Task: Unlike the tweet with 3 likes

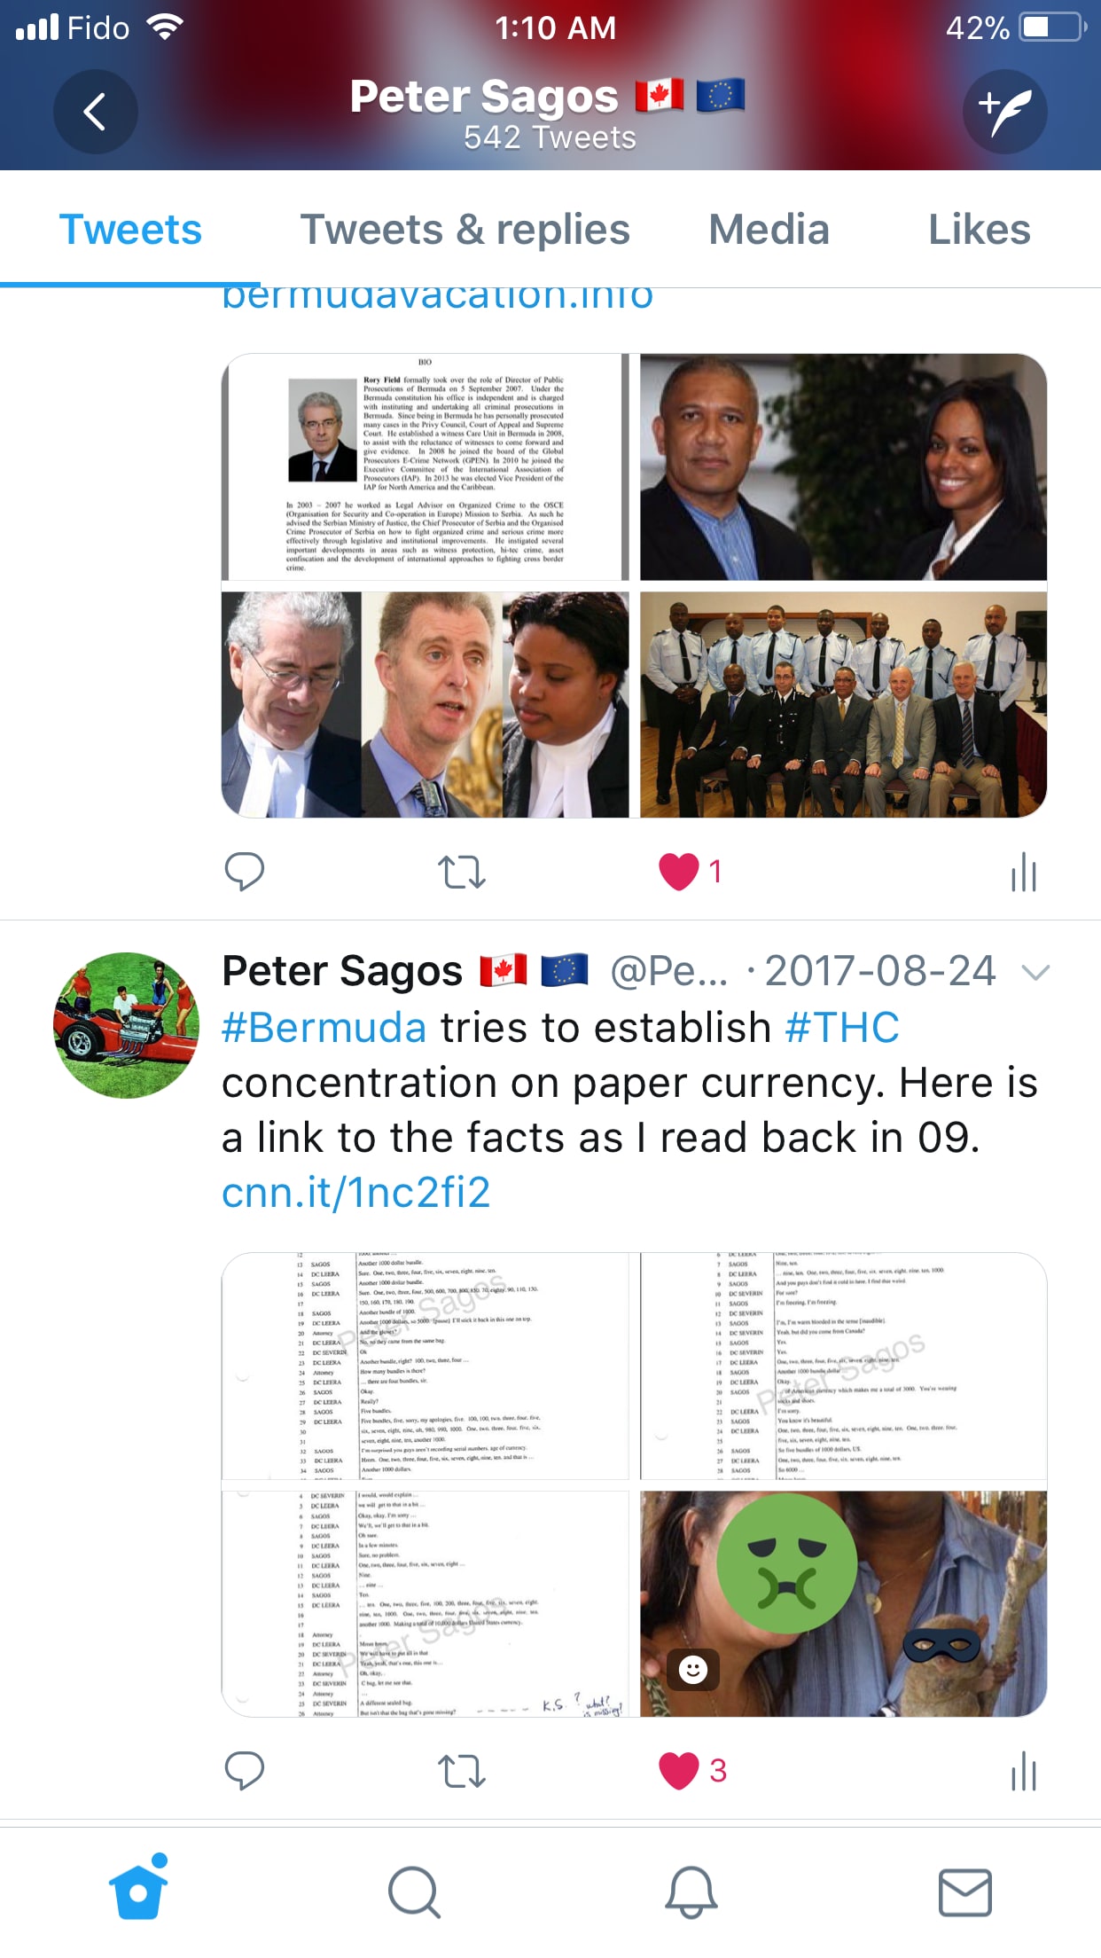Action: point(679,1771)
